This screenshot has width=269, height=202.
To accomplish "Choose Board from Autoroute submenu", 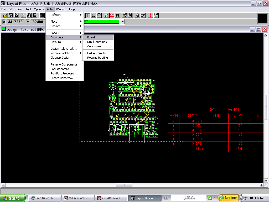I will (91, 37).
